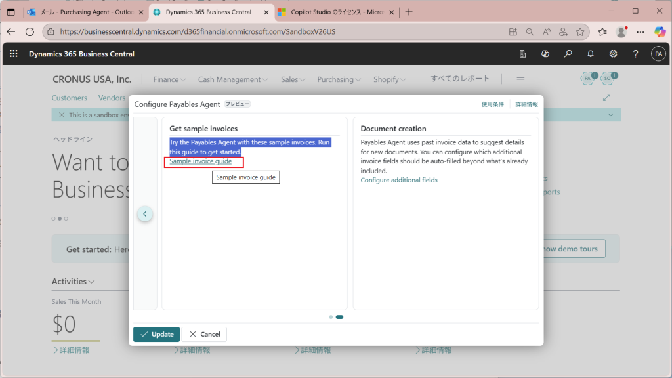This screenshot has height=378, width=672.
Task: Collapse the Activities section chevron
Action: [x=91, y=282]
